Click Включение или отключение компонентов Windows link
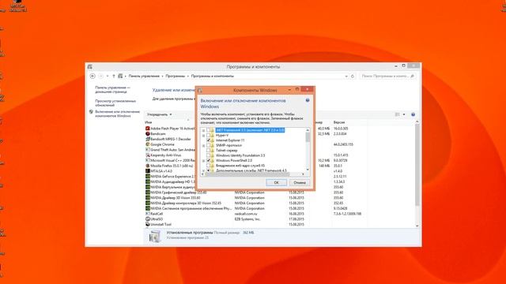The image size is (506, 284). click(118, 114)
